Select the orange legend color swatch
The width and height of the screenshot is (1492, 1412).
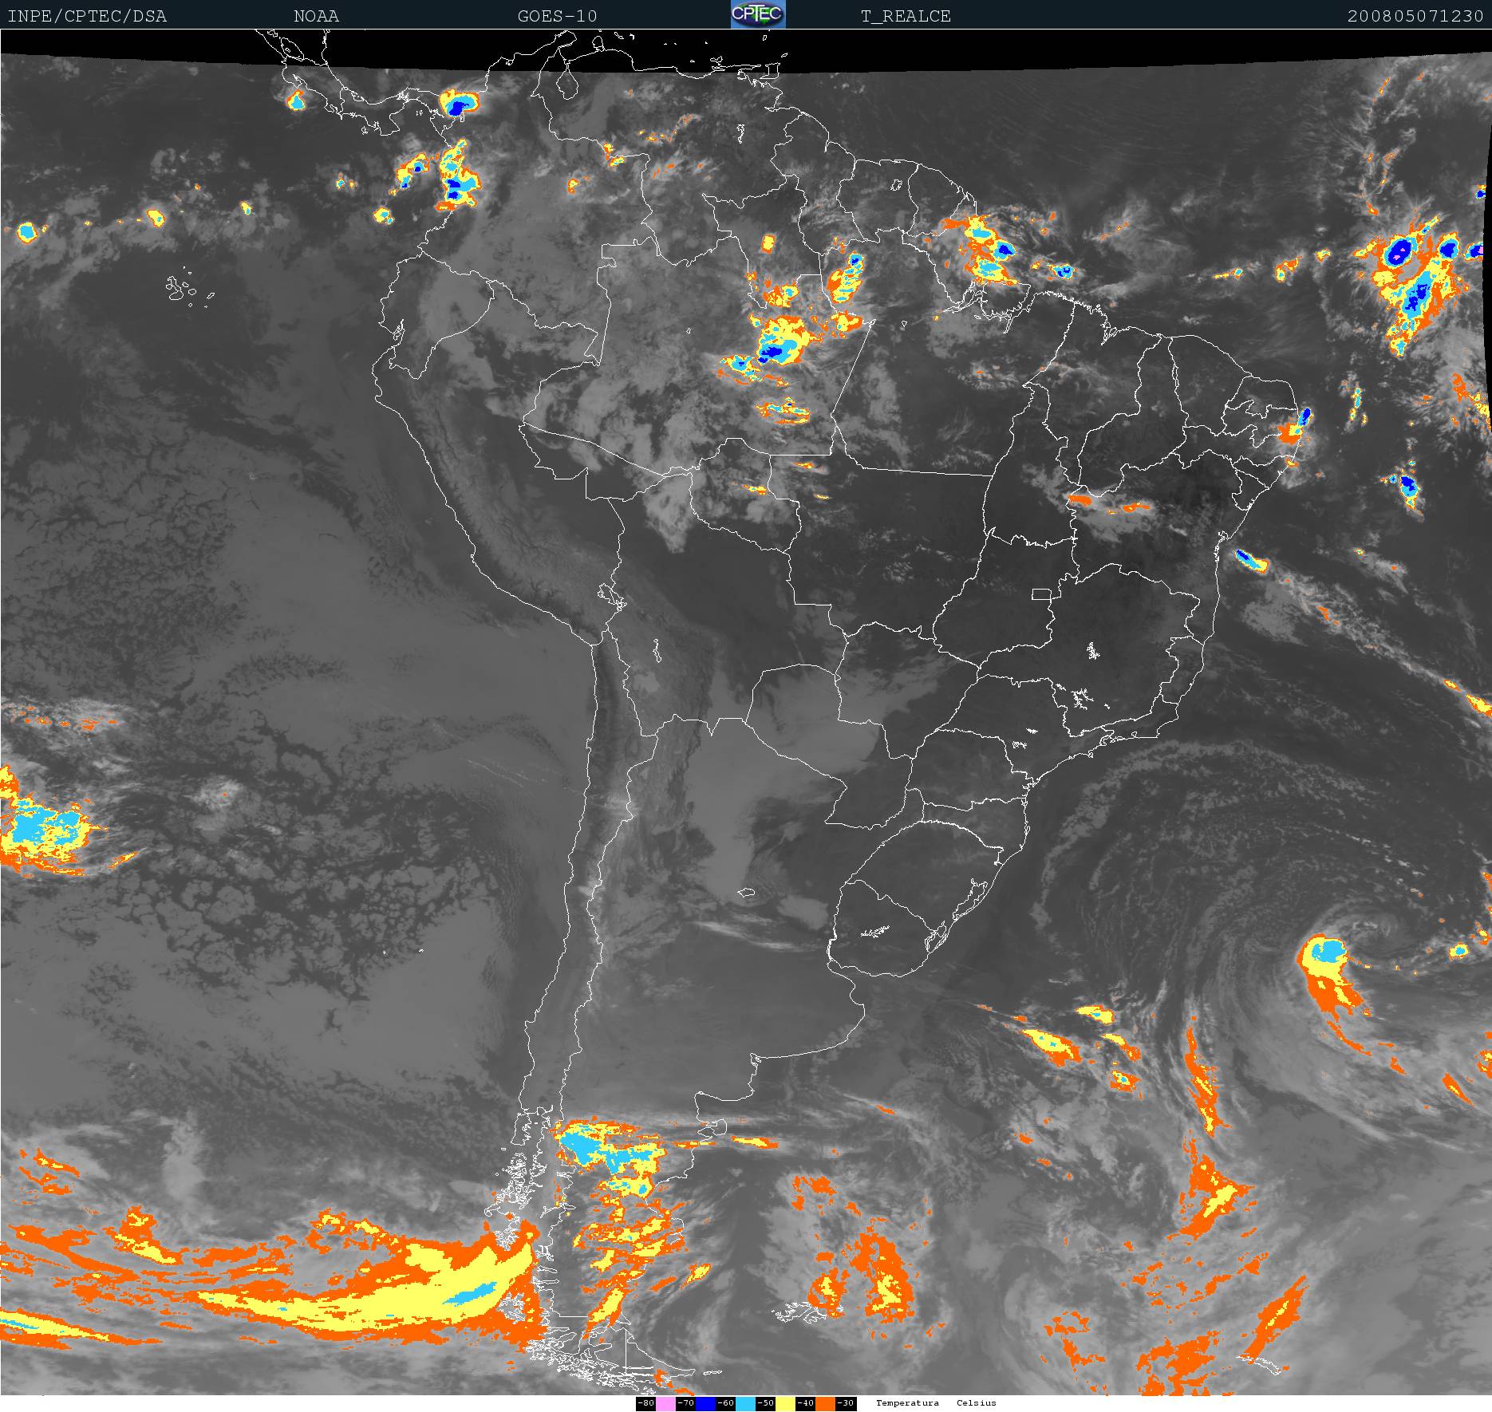[825, 1403]
